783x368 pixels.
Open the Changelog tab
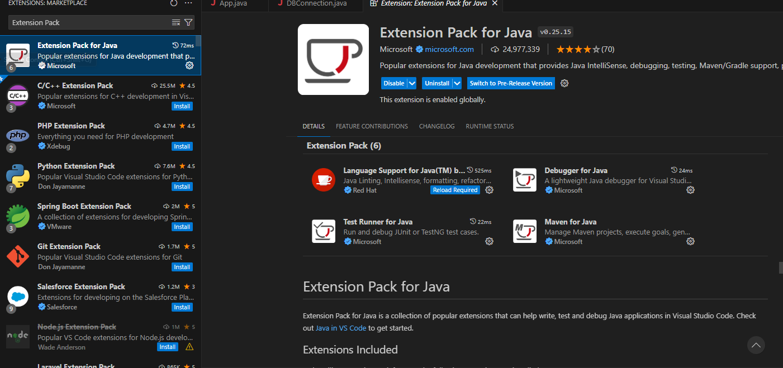(x=437, y=126)
